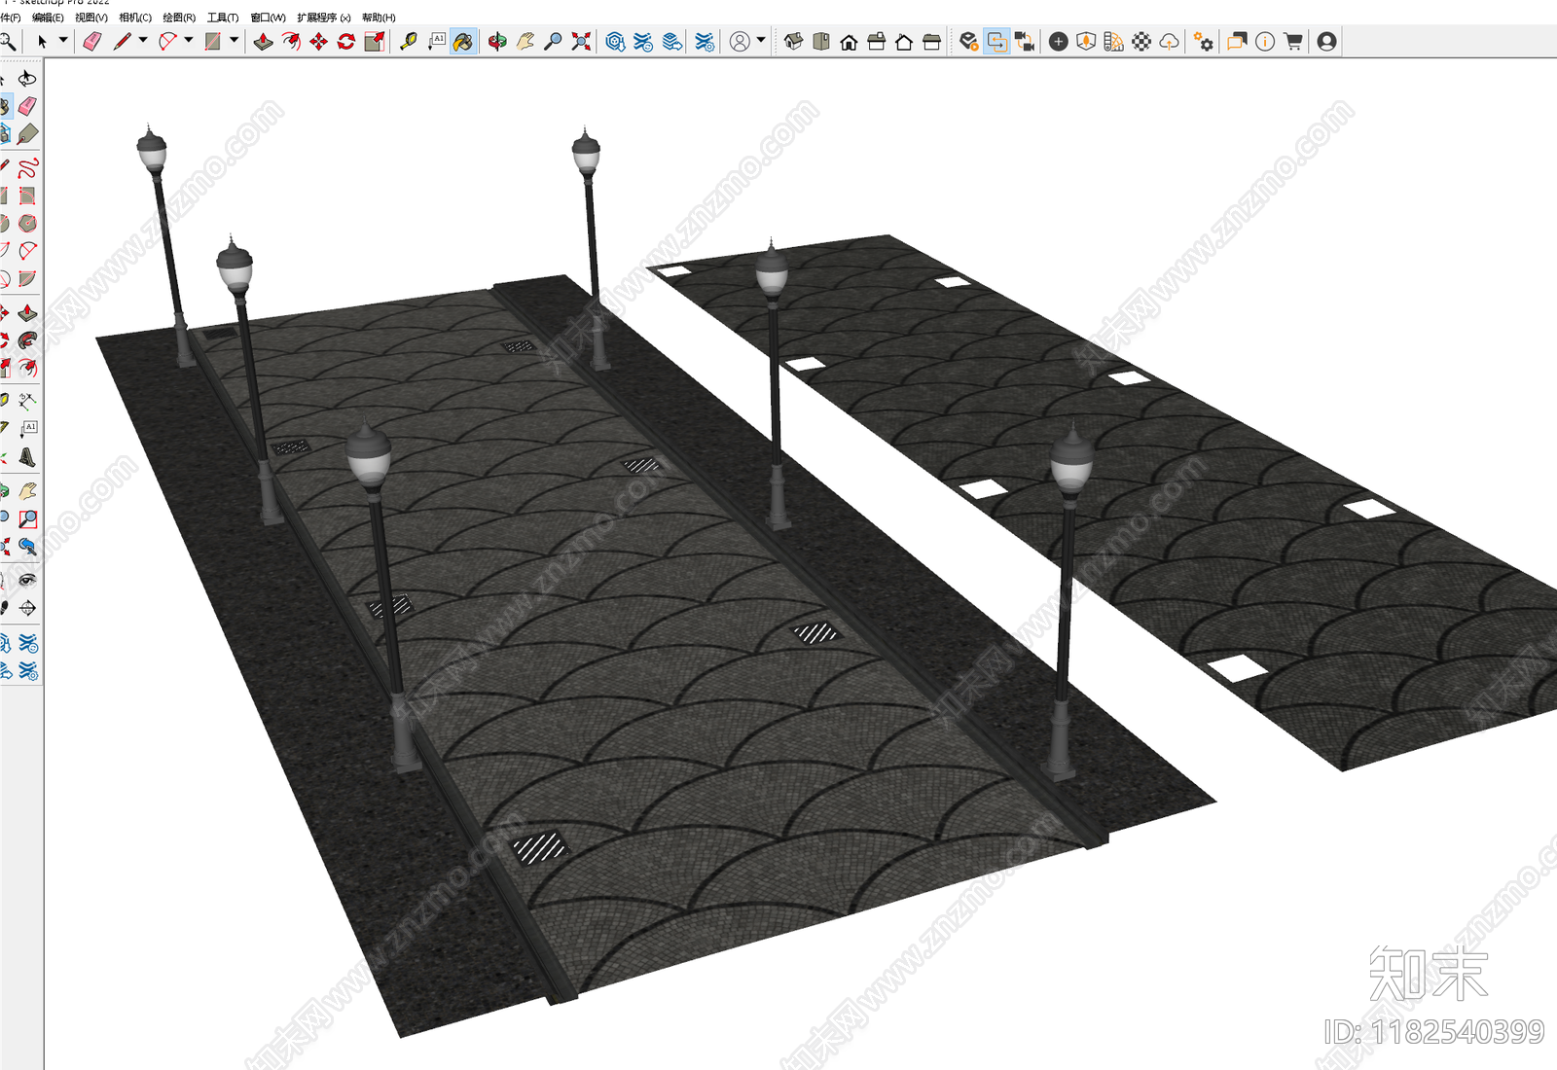
Task: Click the camera-to-camera transfer icon
Action: tap(1025, 41)
